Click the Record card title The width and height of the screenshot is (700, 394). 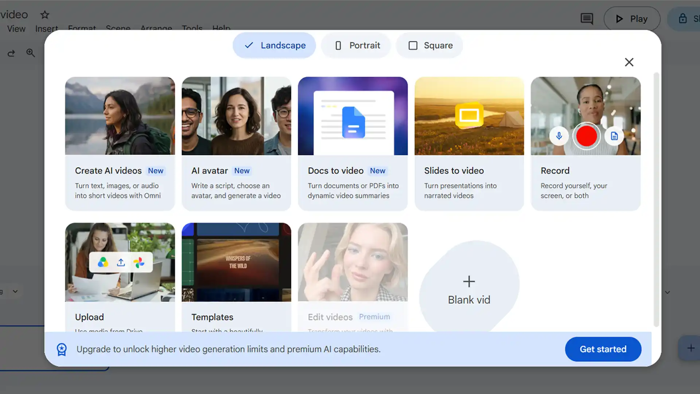coord(555,171)
